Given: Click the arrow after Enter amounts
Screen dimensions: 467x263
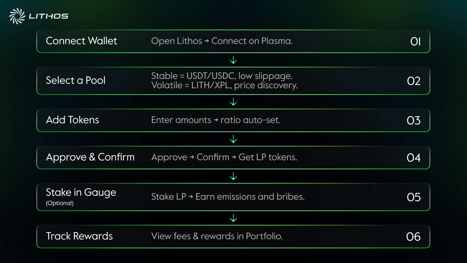Looking at the screenshot, I should pos(216,120).
